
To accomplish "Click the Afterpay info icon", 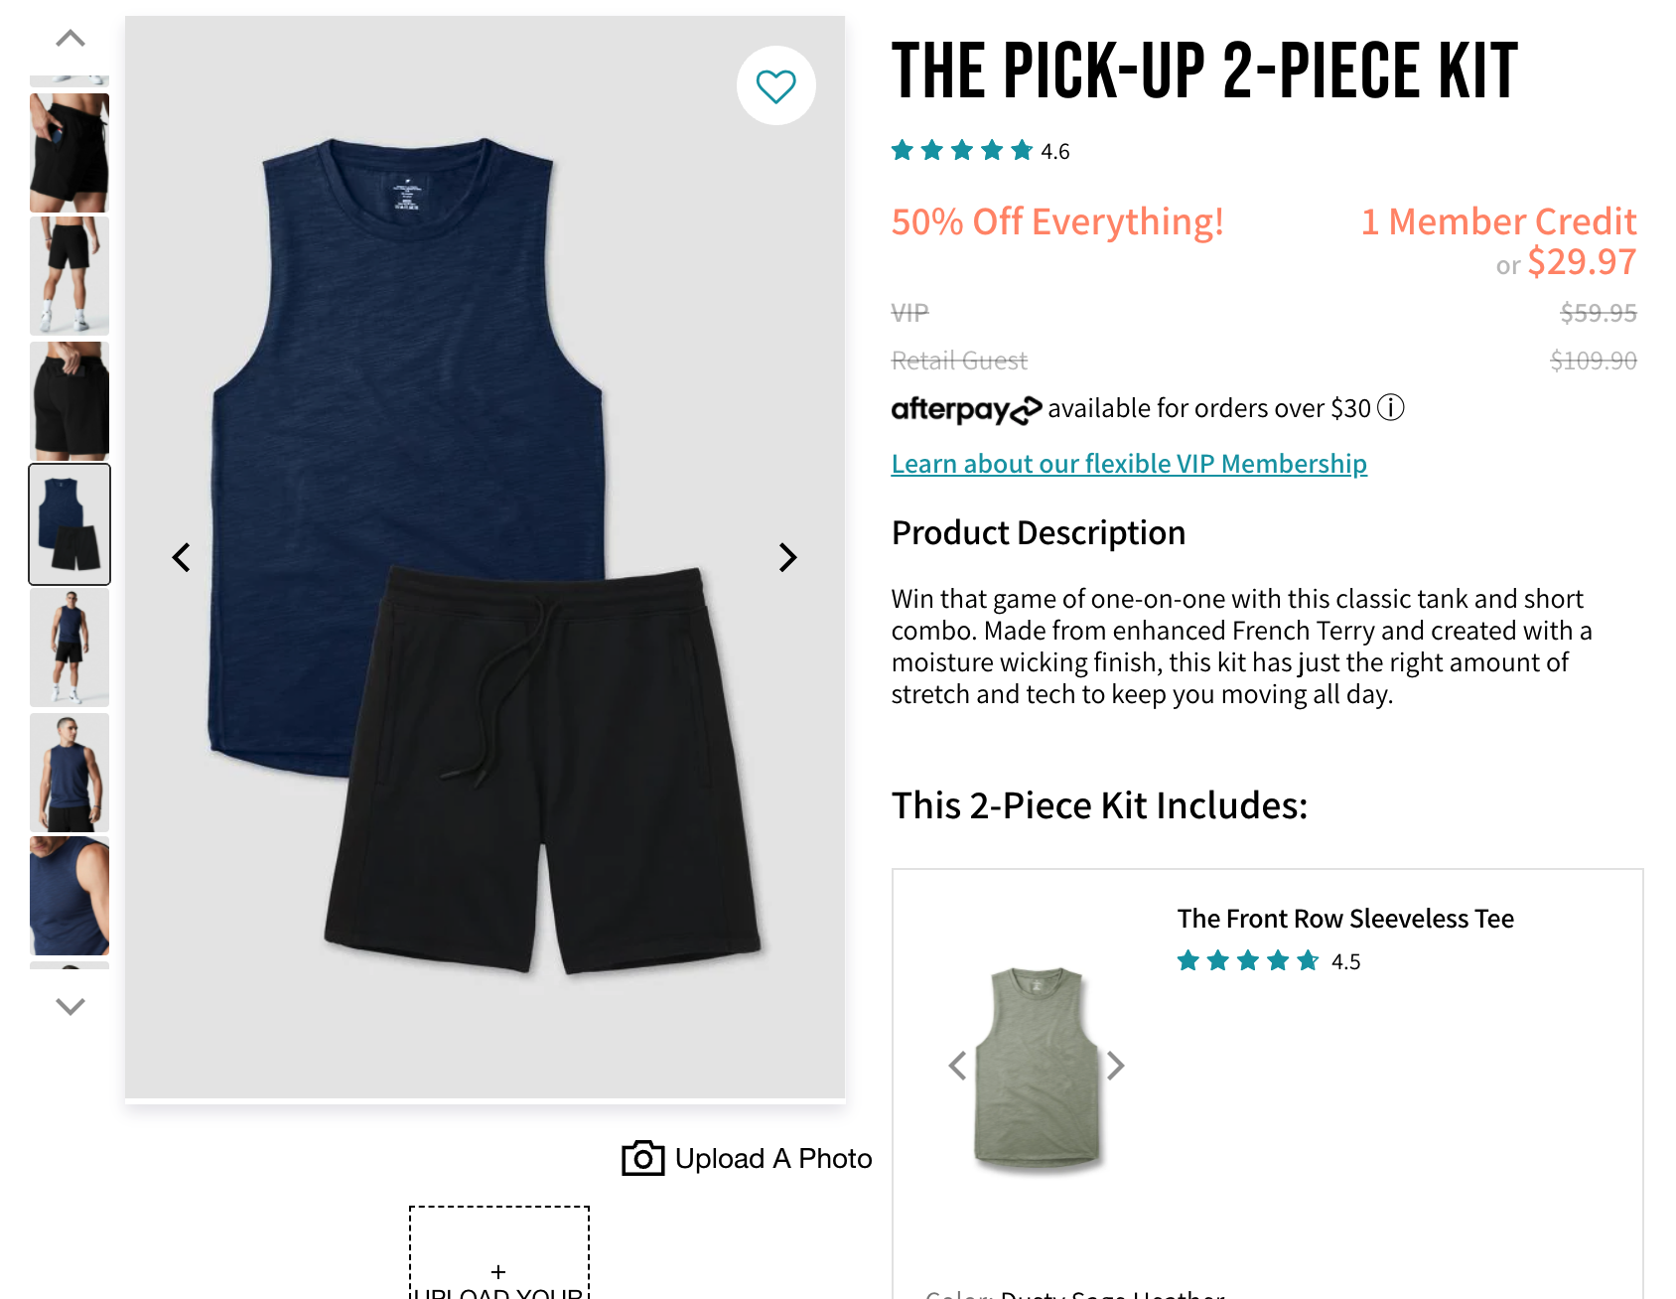I will 1392,407.
